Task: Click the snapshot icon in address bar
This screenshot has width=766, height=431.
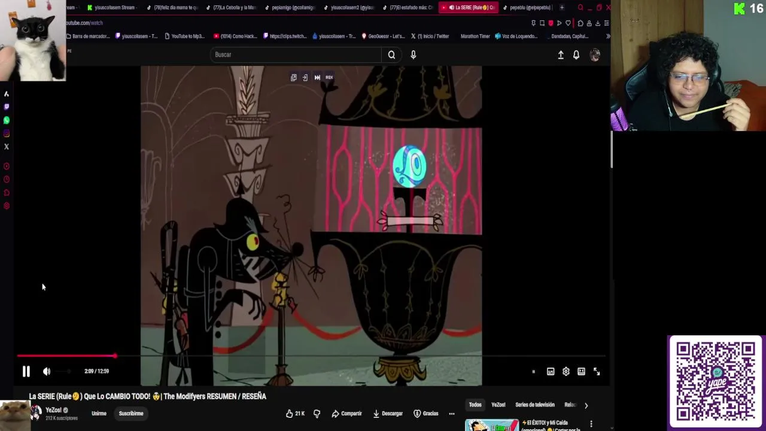Action: pos(542,23)
